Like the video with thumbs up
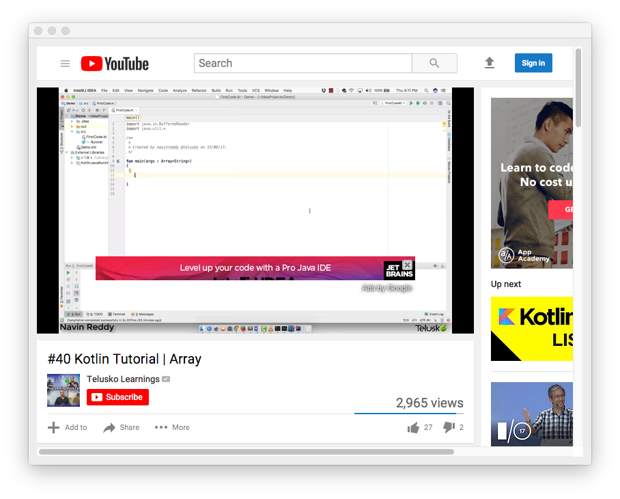 419,427
